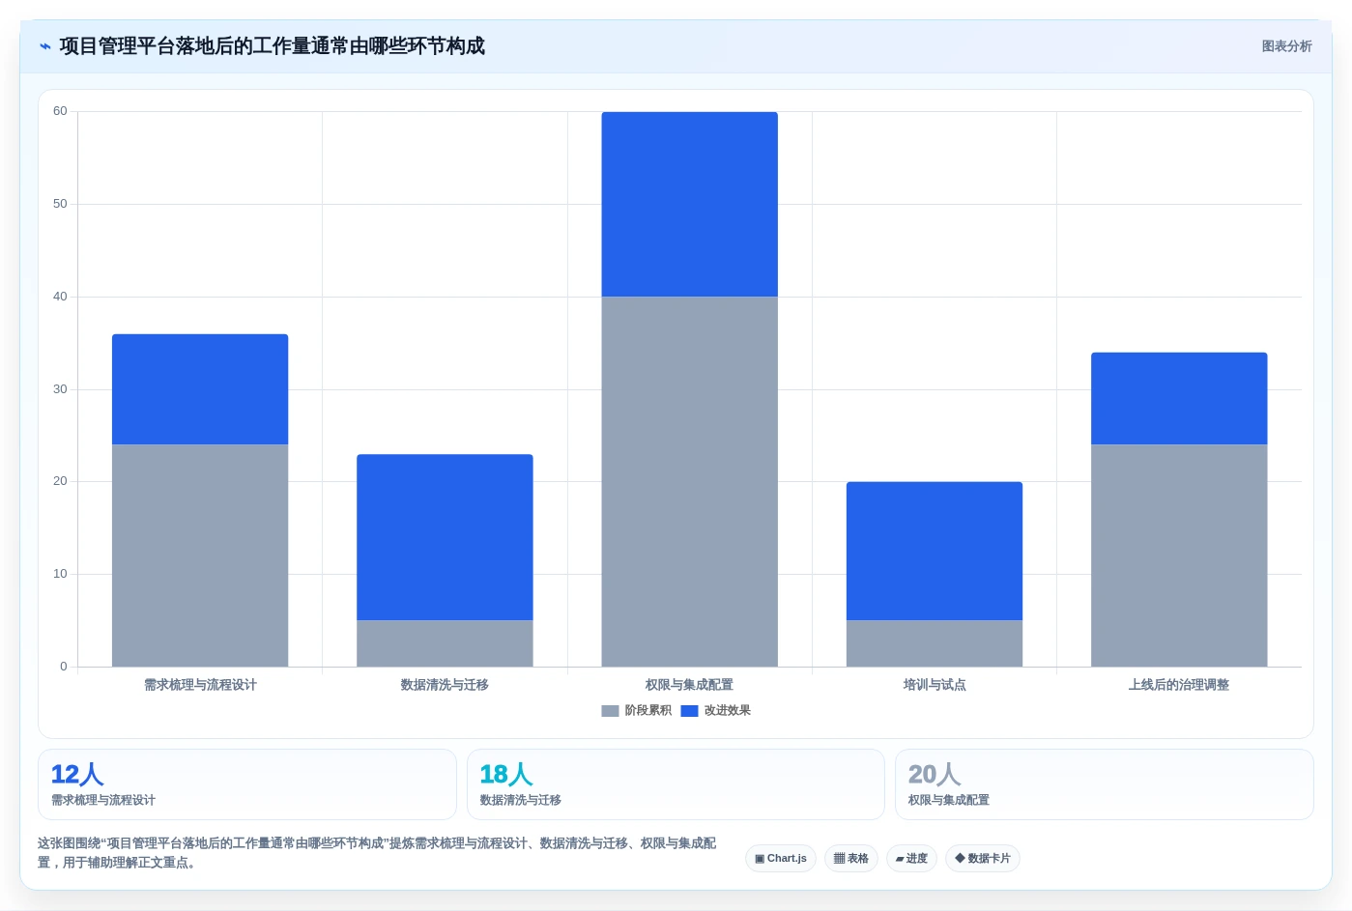Click the y-axis value 10
This screenshot has width=1352, height=911.
[x=60, y=574]
